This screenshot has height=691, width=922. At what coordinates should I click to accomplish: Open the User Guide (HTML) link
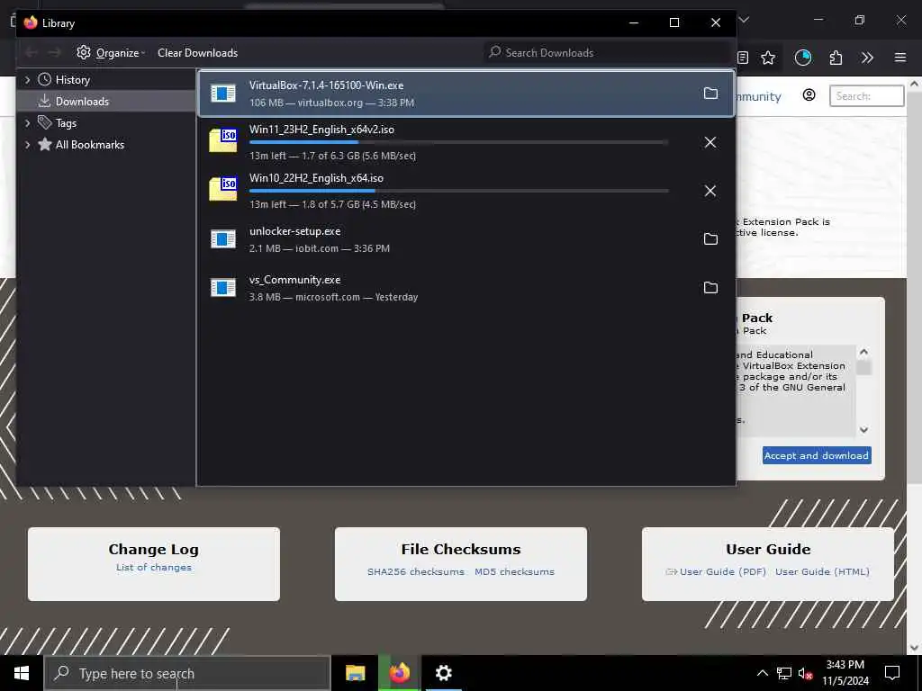point(822,571)
